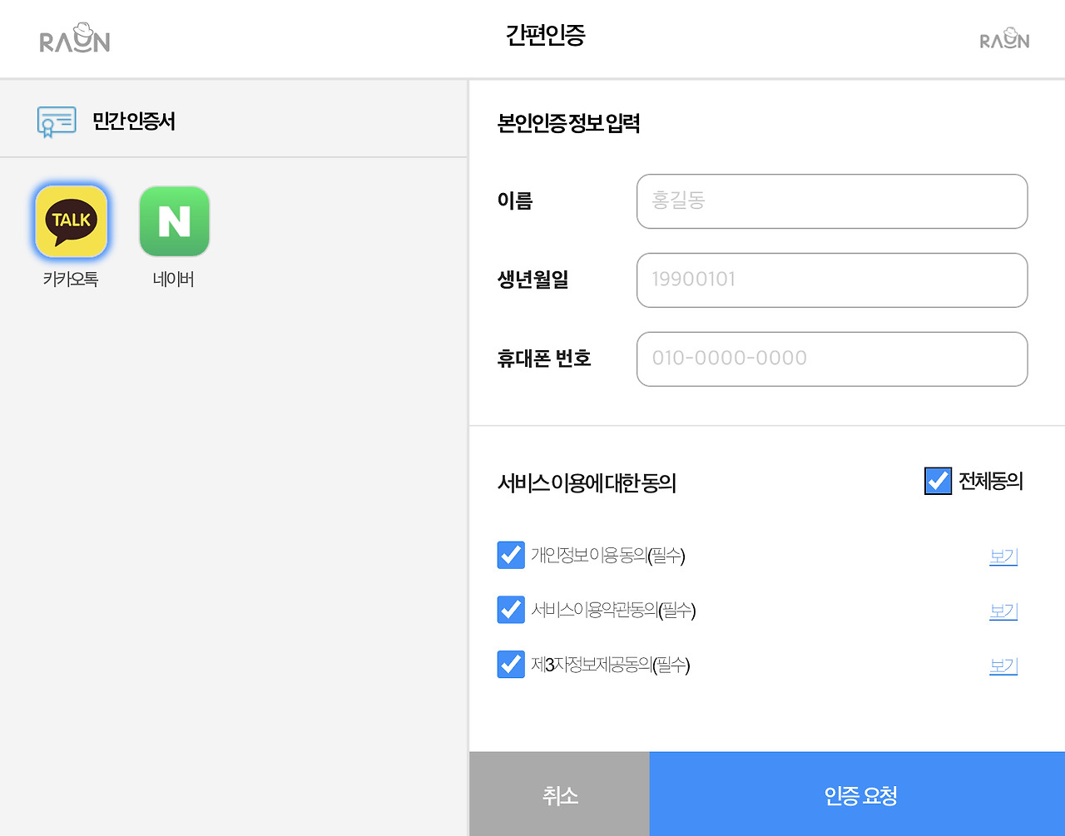Click the RAON logo at top left

coord(75,38)
